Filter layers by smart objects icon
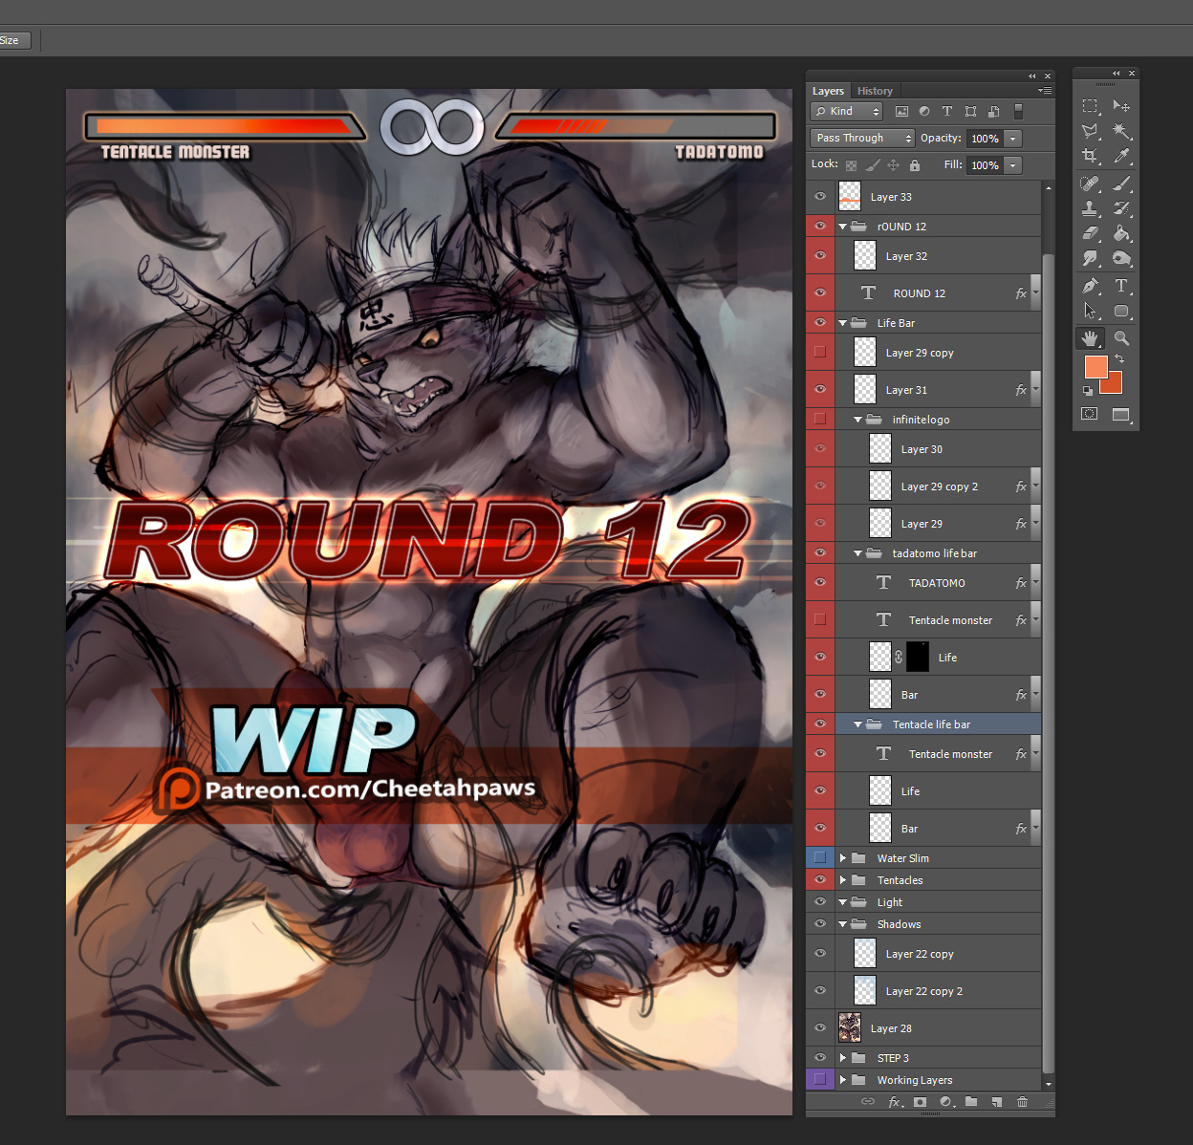 [993, 112]
